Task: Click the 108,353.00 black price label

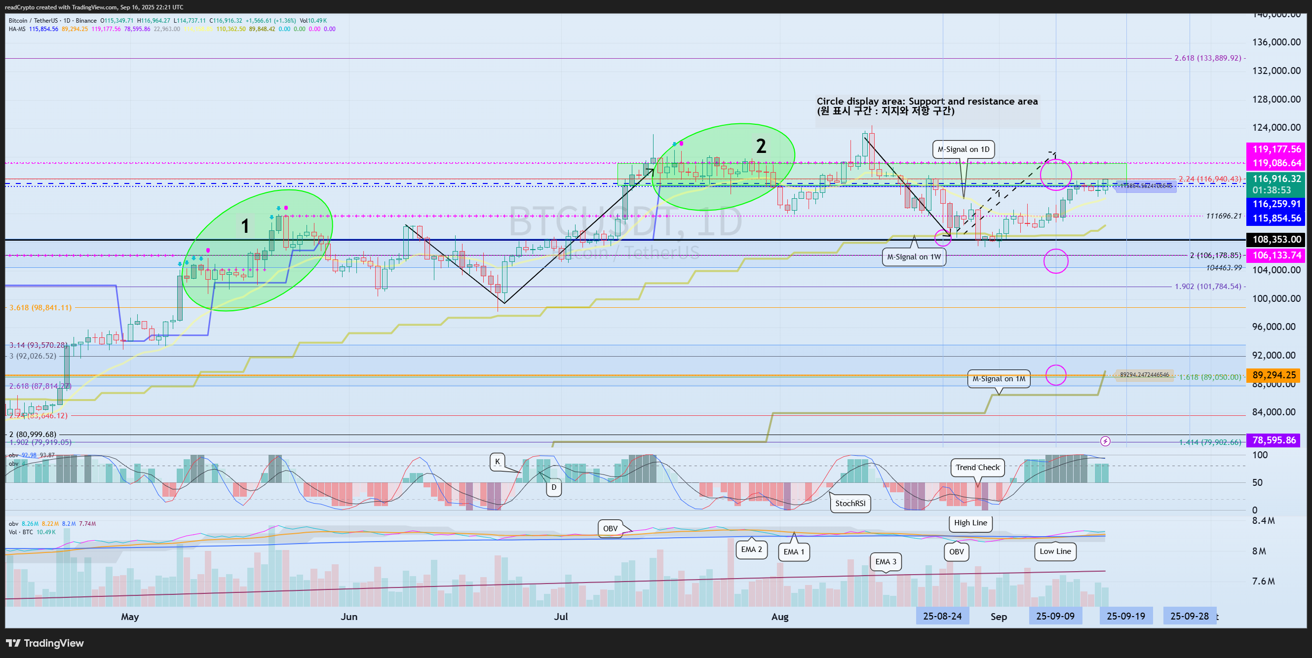Action: (x=1276, y=239)
